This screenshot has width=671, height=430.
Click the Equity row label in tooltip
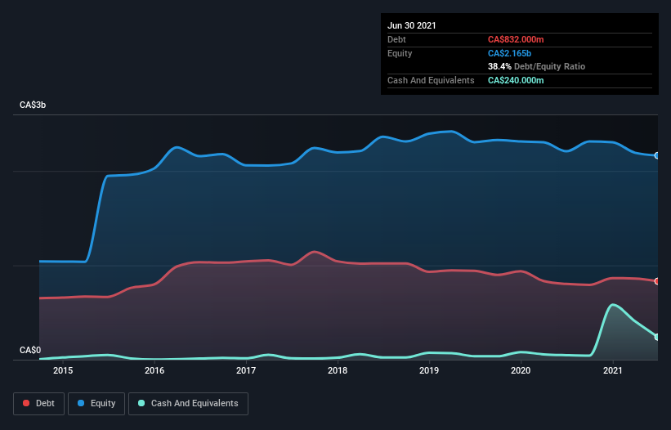pyautogui.click(x=400, y=53)
